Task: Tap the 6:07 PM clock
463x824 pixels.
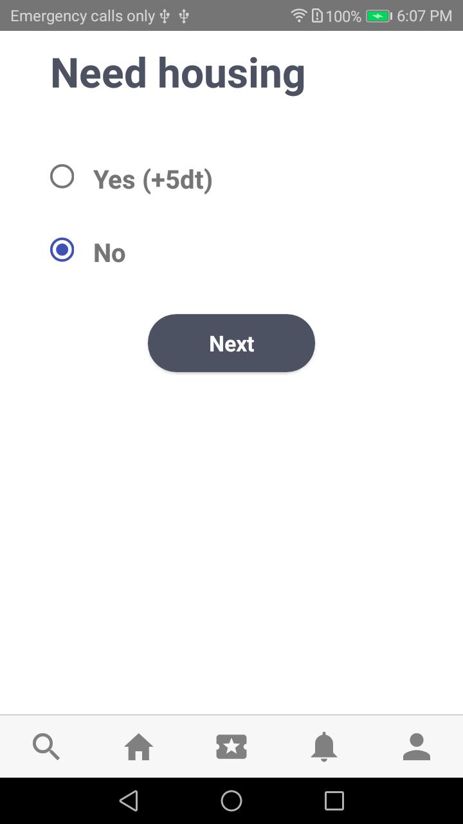Action: pos(424,16)
